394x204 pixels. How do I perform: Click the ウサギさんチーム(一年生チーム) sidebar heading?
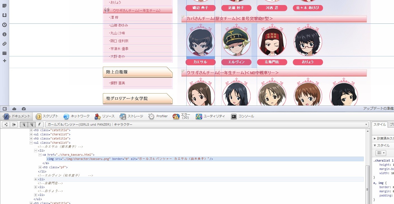tap(138, 10)
